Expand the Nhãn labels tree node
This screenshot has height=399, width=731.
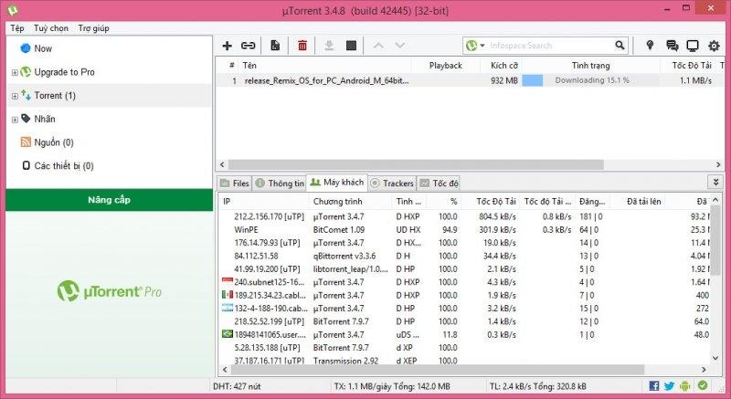point(15,119)
